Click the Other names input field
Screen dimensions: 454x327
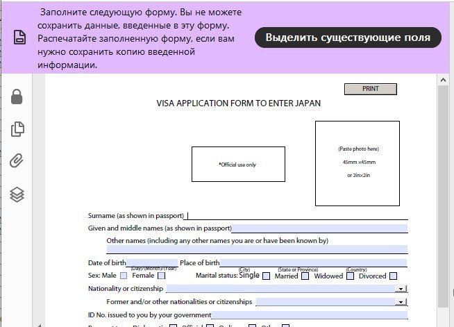pyautogui.click(x=257, y=249)
